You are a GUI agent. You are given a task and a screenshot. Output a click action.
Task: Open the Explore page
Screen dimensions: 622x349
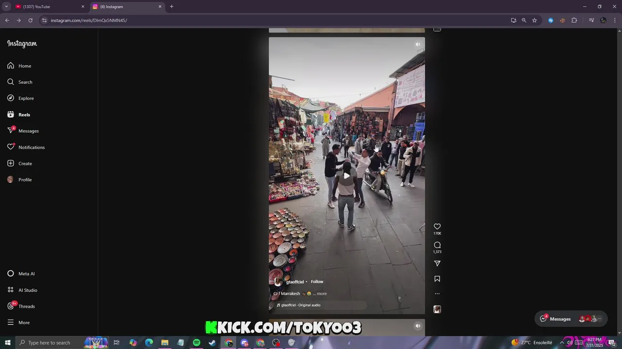click(21, 98)
